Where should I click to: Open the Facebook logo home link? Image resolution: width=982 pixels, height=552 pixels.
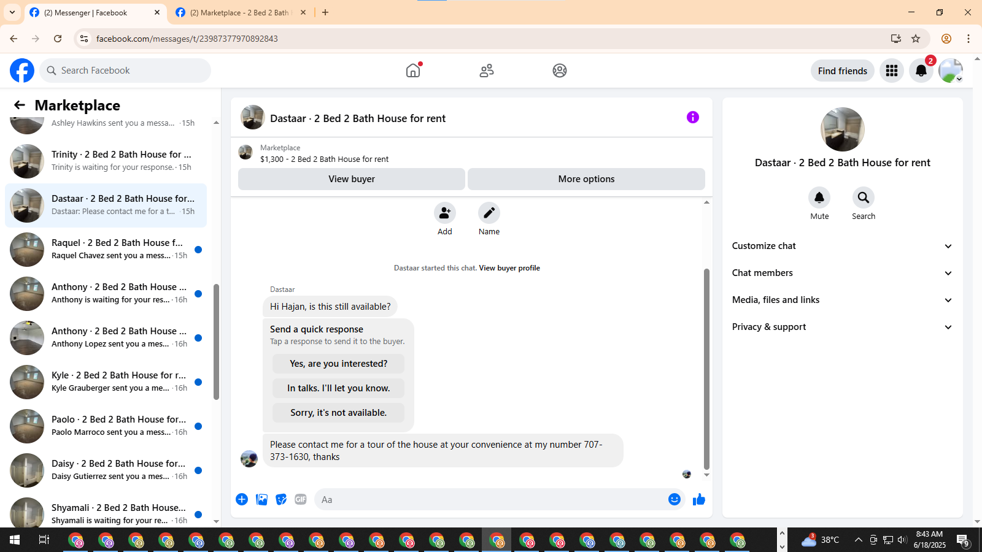point(22,71)
